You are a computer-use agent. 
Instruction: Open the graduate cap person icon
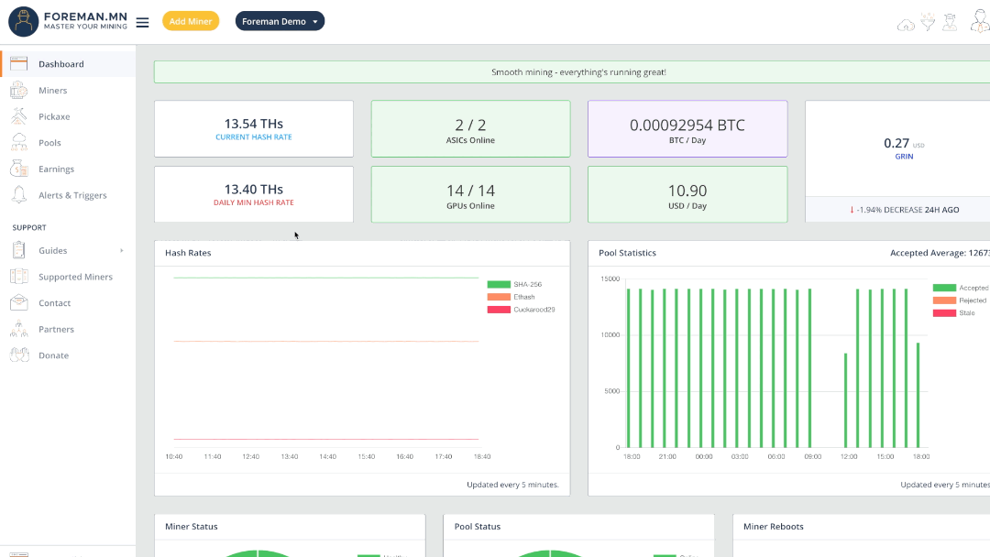pyautogui.click(x=950, y=22)
